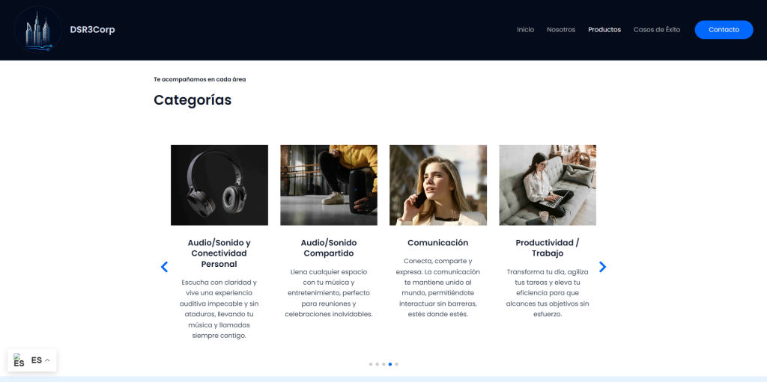This screenshot has width=767, height=382.
Task: Open the woman on phone image
Action: (438, 185)
